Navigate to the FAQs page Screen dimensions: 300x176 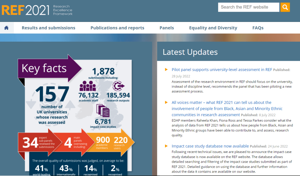tap(258, 28)
